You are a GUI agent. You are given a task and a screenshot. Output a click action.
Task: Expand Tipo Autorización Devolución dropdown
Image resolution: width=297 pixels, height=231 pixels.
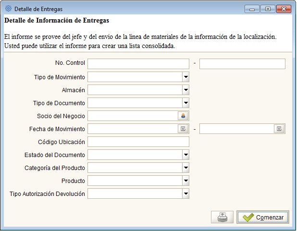click(186, 194)
